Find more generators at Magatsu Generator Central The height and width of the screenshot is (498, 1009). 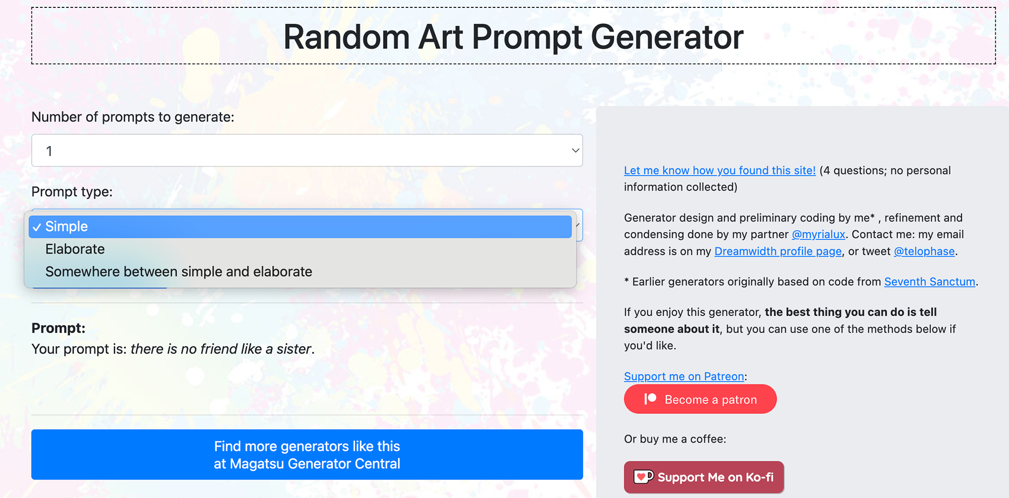pyautogui.click(x=307, y=454)
